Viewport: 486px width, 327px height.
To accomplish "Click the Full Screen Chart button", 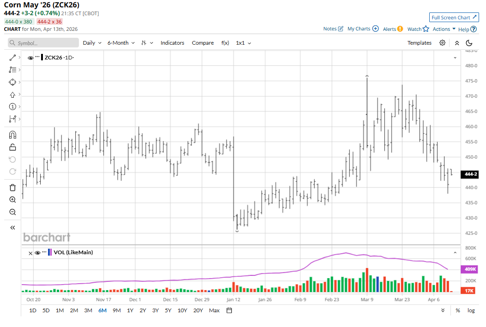I will point(454,18).
